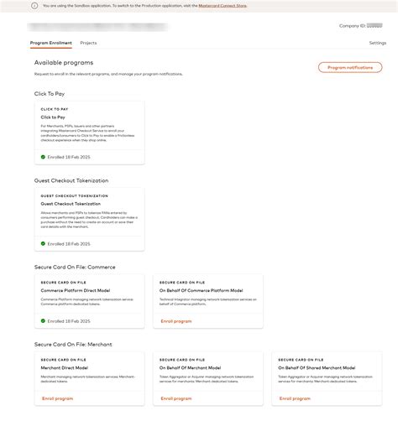
Task: Click the blurred company name heading
Action: [x=97, y=27]
